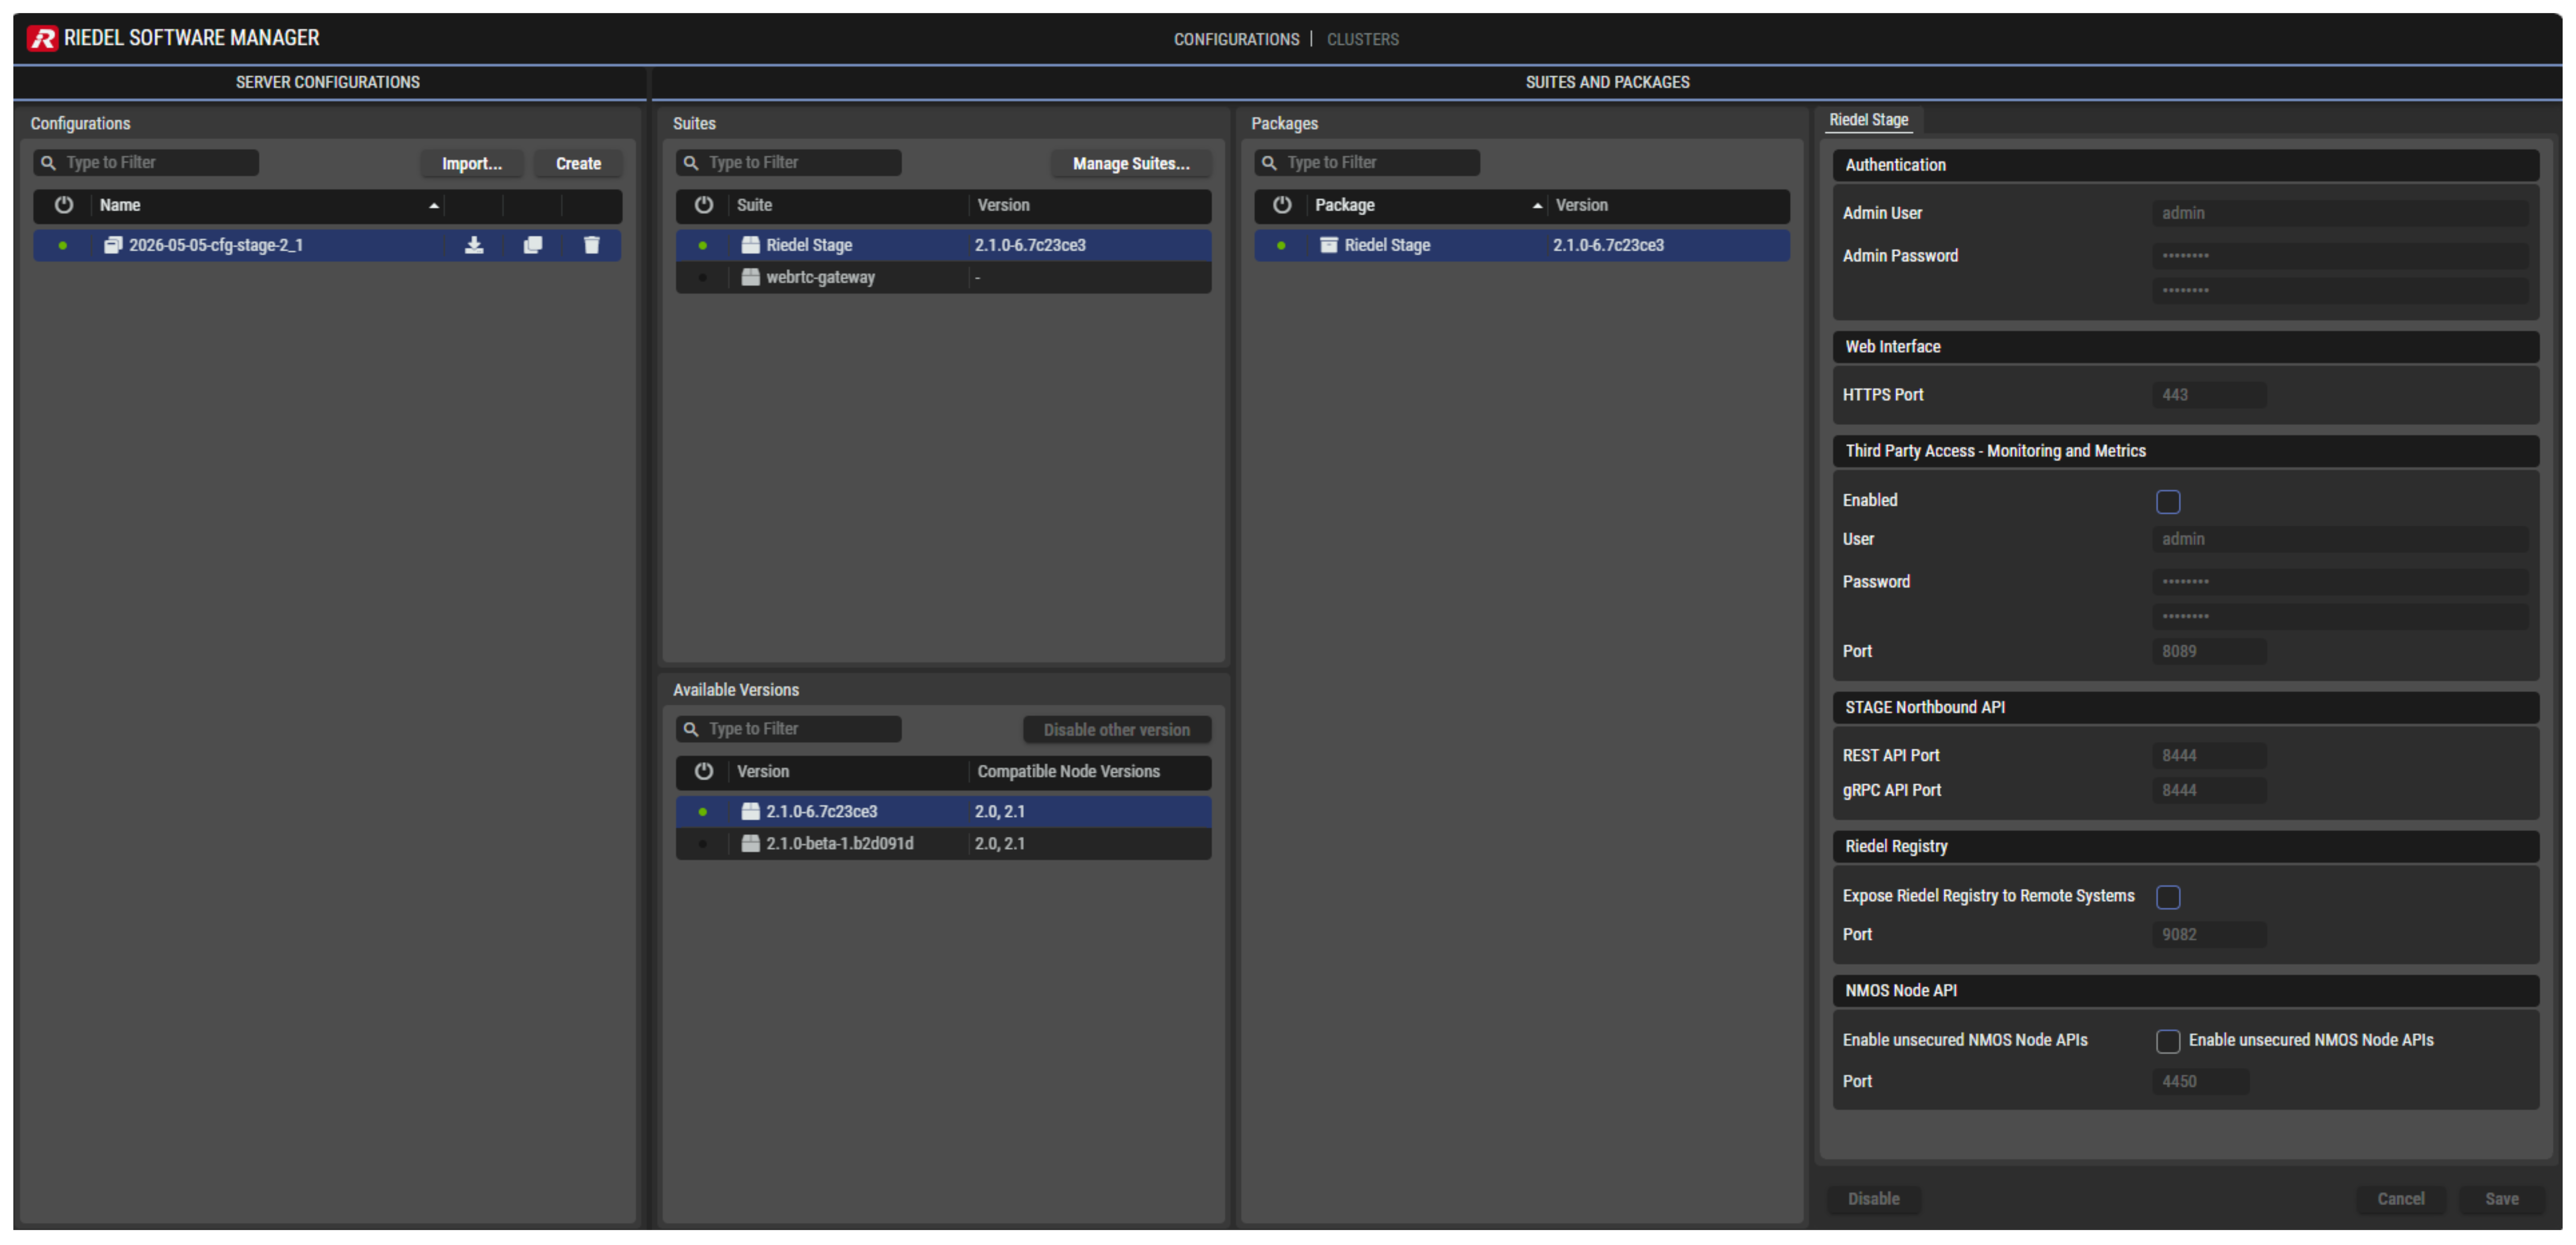Toggle the status dot of Riedel Stage package

pyautogui.click(x=1281, y=246)
